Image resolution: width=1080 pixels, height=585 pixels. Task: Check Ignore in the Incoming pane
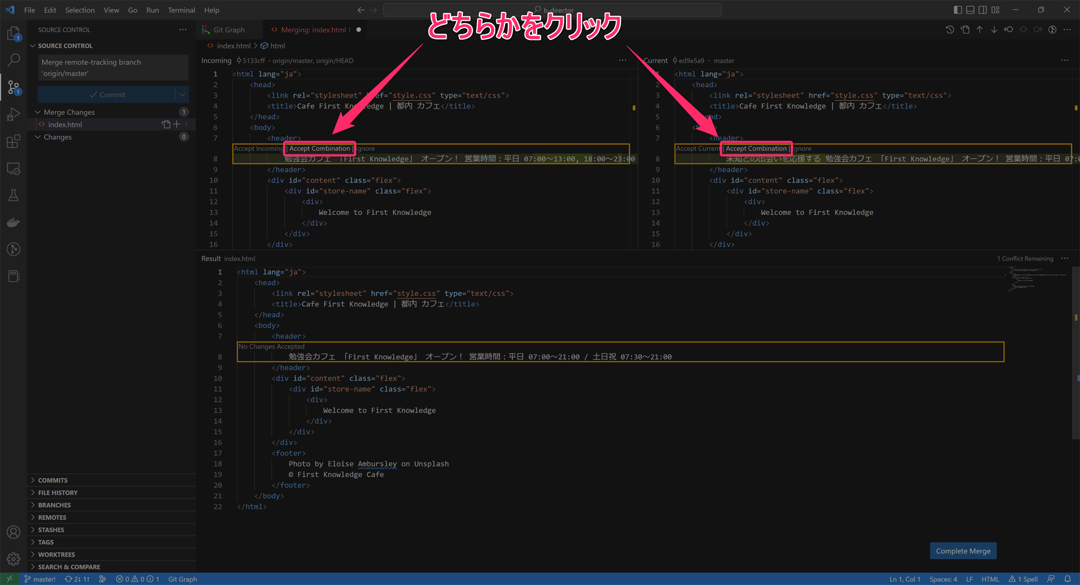[x=365, y=148]
